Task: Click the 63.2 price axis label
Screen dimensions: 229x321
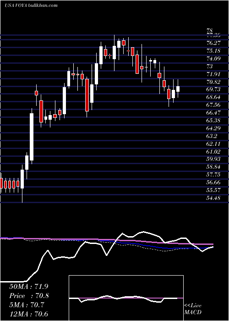Action: (x=212, y=136)
